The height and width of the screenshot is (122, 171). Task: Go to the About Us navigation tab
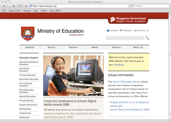pos(138,47)
